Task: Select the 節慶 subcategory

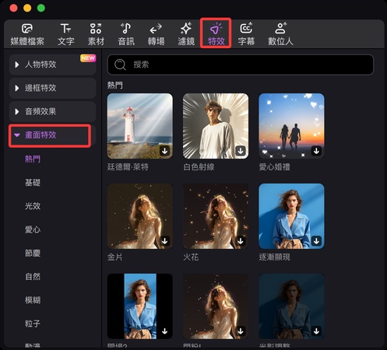Action: coord(33,253)
